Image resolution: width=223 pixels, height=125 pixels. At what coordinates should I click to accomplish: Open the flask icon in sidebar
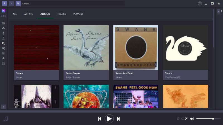3,38
